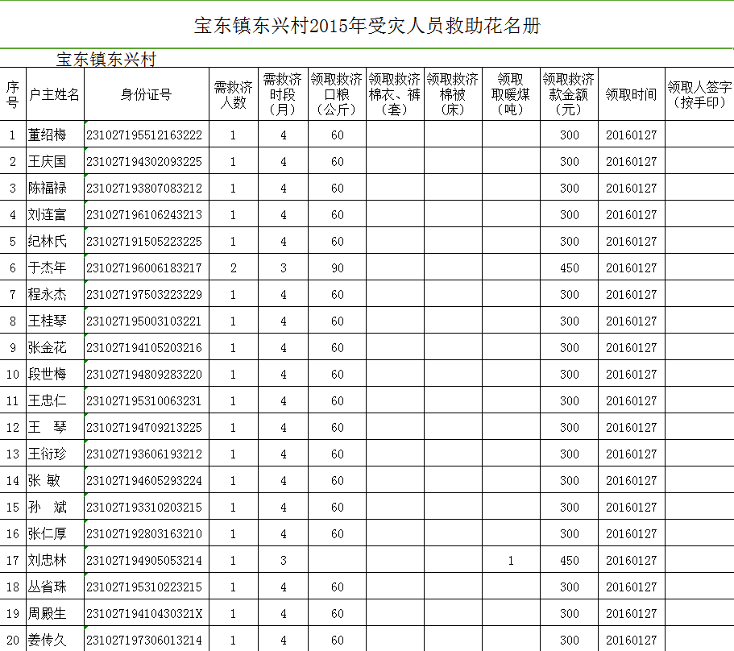Click the subtitle cell 宝东镇东兴村
Image resolution: width=734 pixels, height=651 pixels.
tap(106, 60)
